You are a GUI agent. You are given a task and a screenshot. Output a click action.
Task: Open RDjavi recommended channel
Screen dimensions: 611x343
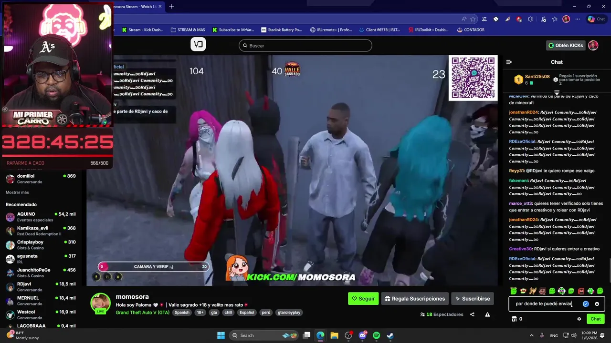41,287
